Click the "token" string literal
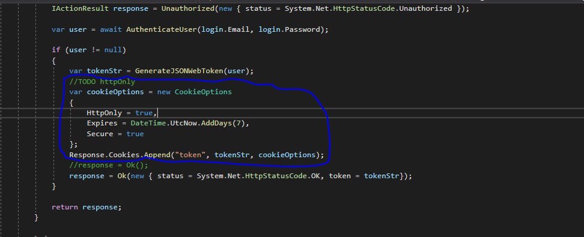The height and width of the screenshot is (237, 584). 190,155
